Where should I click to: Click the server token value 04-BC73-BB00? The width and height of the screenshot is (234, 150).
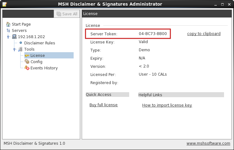coord(153,34)
